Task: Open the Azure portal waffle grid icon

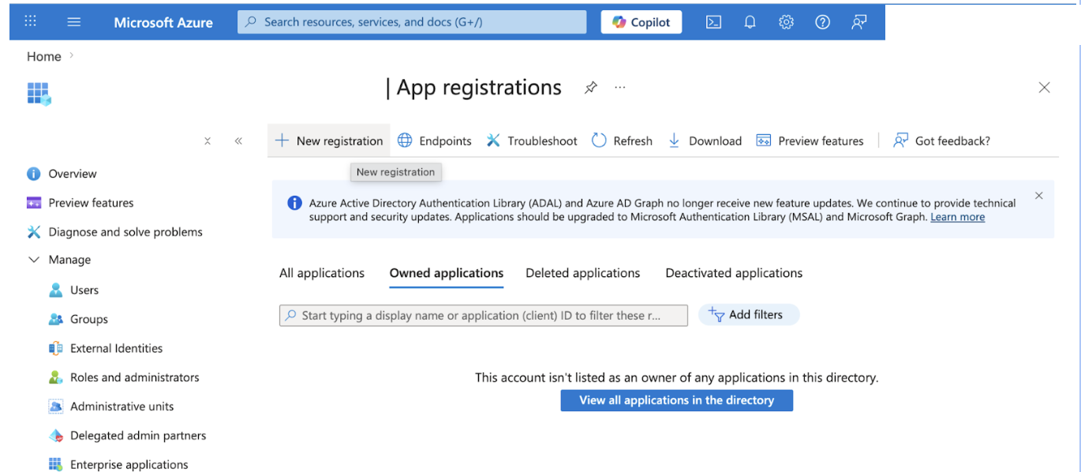Action: point(31,21)
